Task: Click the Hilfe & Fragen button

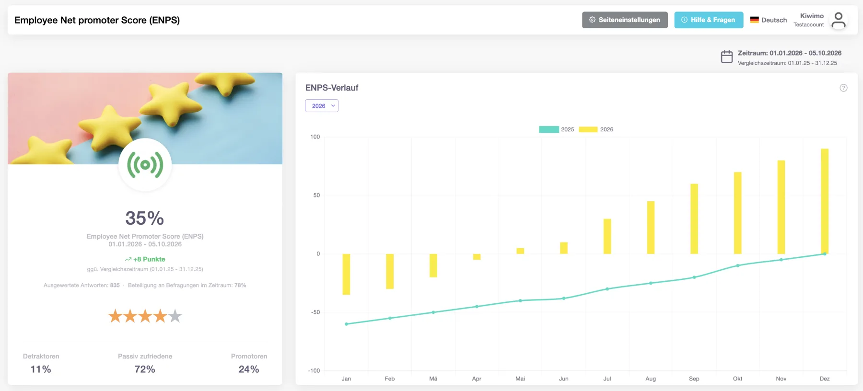Action: [709, 20]
